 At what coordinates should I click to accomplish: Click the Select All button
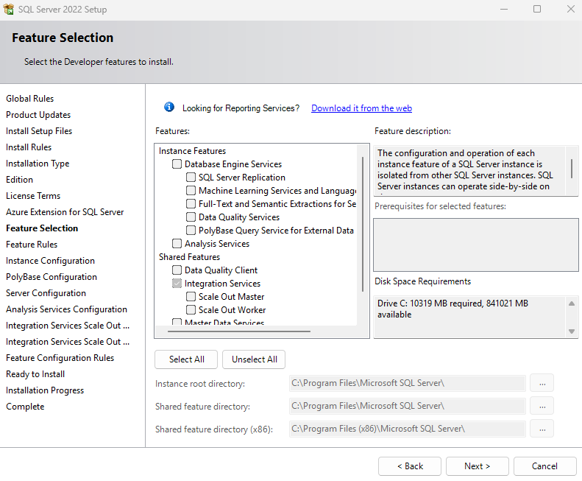[186, 359]
